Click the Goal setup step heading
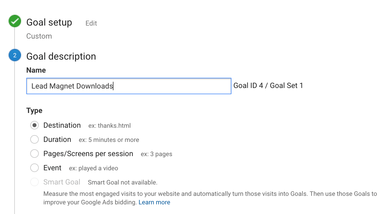Image resolution: width=386 pixels, height=214 pixels. pos(49,22)
